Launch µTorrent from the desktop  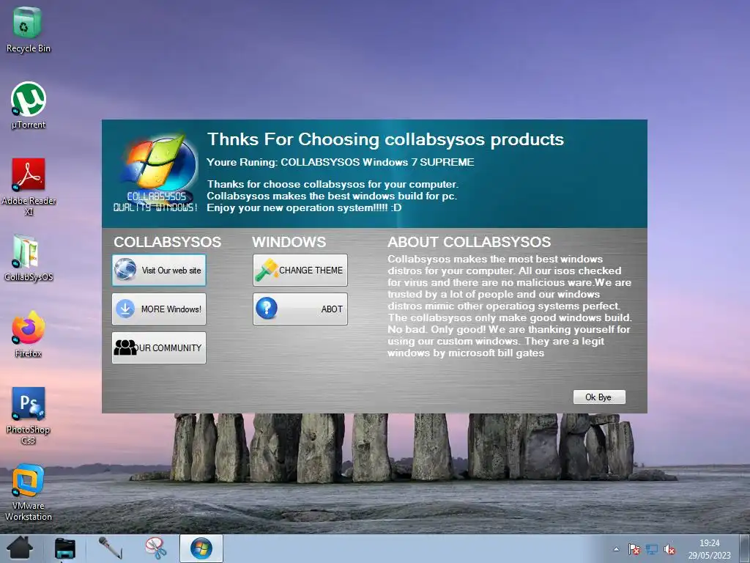point(29,106)
